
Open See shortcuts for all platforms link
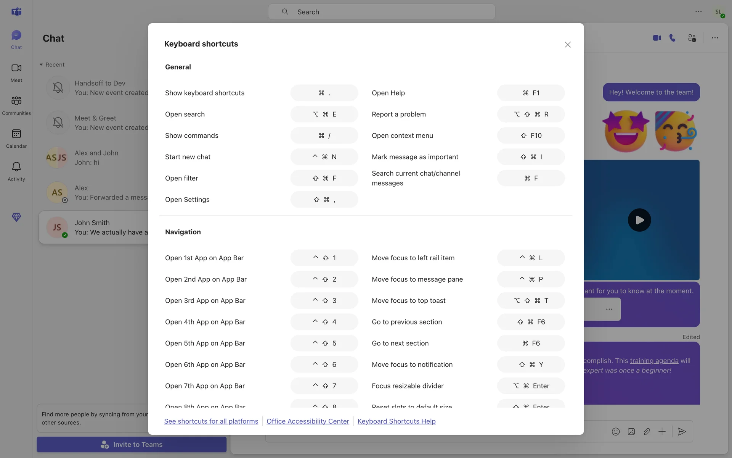211,421
